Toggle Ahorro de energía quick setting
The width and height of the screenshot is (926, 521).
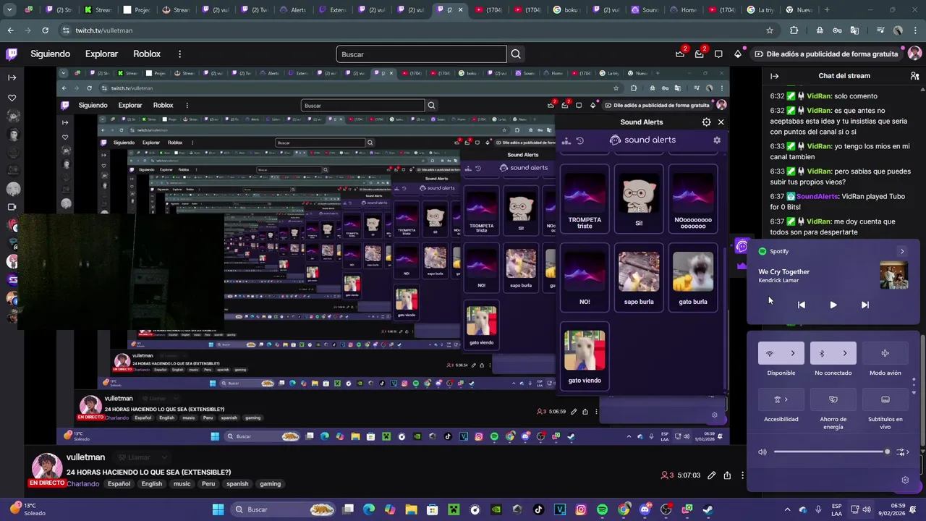[833, 399]
